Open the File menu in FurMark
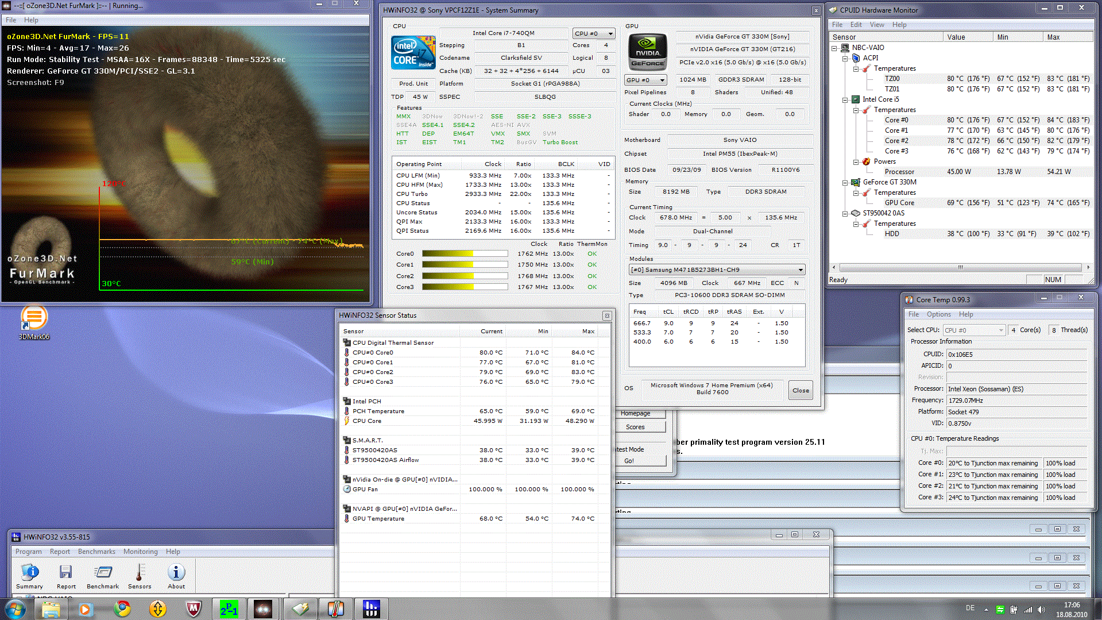This screenshot has width=1102, height=620. pyautogui.click(x=11, y=20)
